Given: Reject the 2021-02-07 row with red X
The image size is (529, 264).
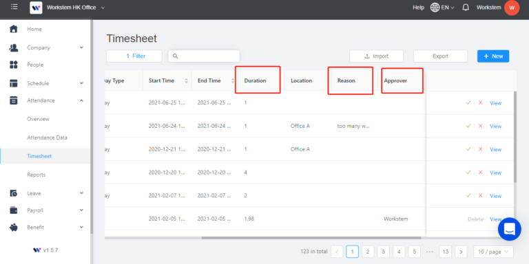Looking at the screenshot, I should pyautogui.click(x=480, y=196).
